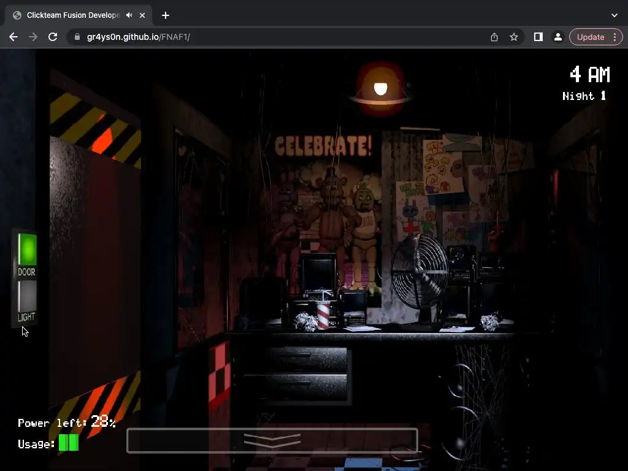Screen dimensions: 628x471
Task: Click the small monitor on the desk
Action: click(x=352, y=308)
